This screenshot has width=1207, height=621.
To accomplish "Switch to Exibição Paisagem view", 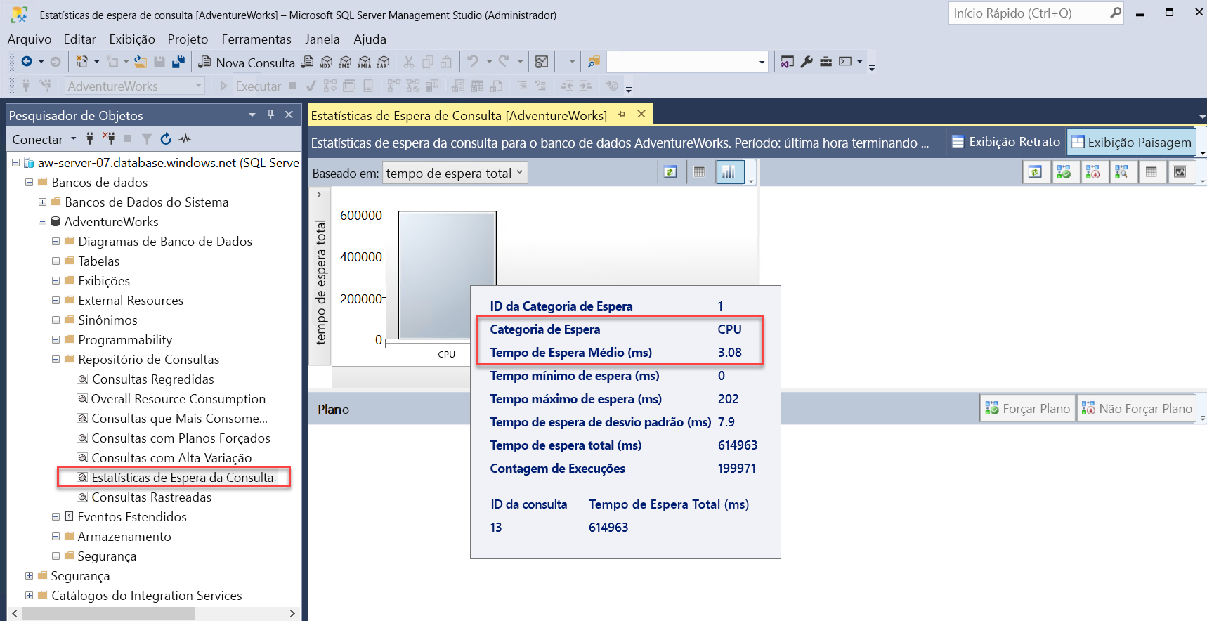I will (1131, 142).
